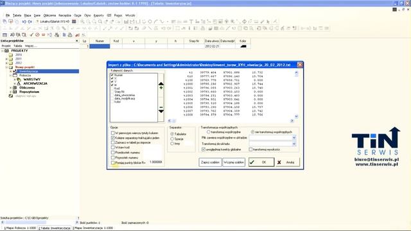Uncheck 'Kolejne separatory traktuj jako jeden'
The height and width of the screenshot is (231, 411).
point(113,138)
